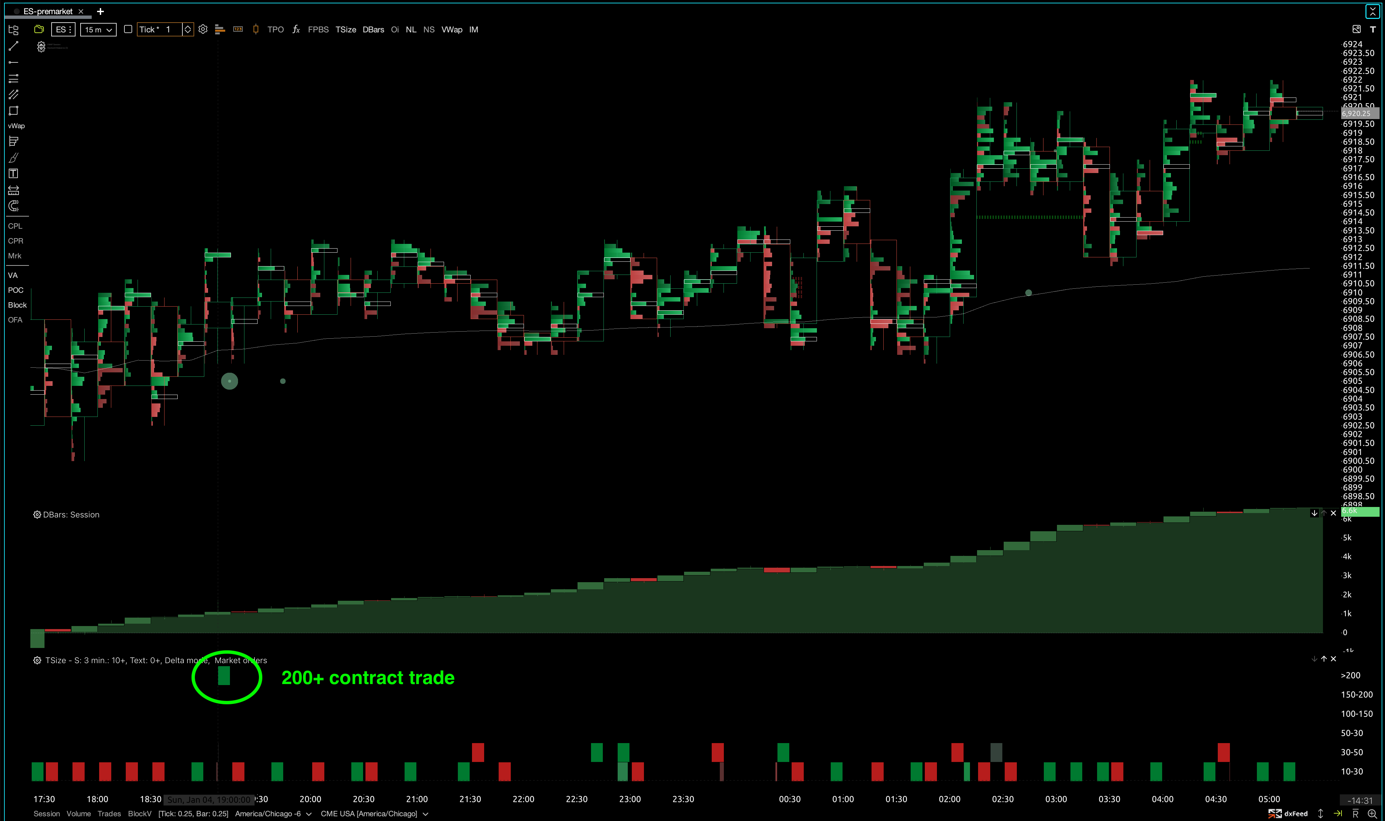Toggle the POC overlay
Screen dimensions: 1385x821
click(16, 290)
